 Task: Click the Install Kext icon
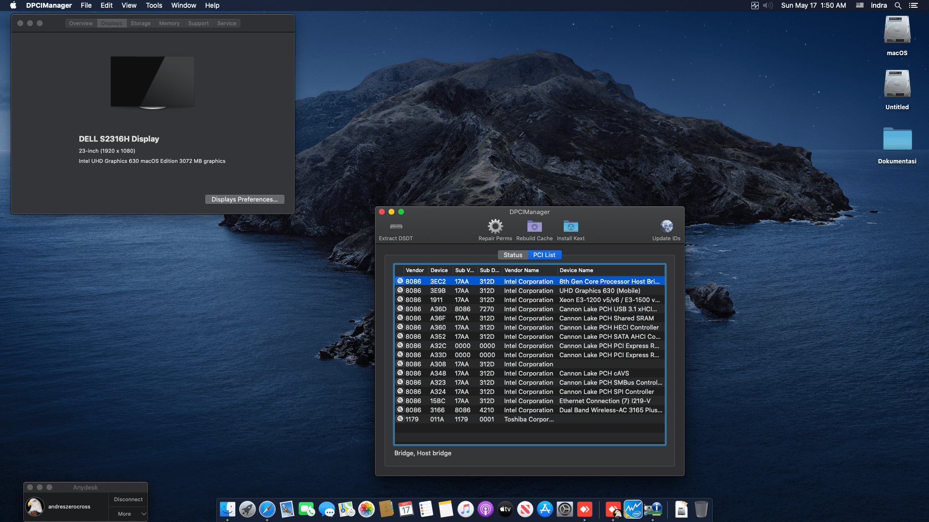570,226
